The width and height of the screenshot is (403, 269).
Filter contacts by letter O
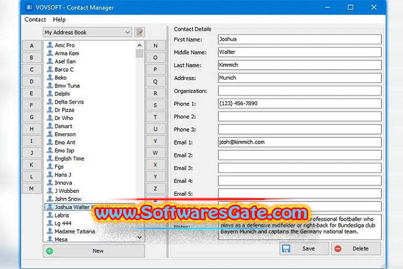(156, 58)
